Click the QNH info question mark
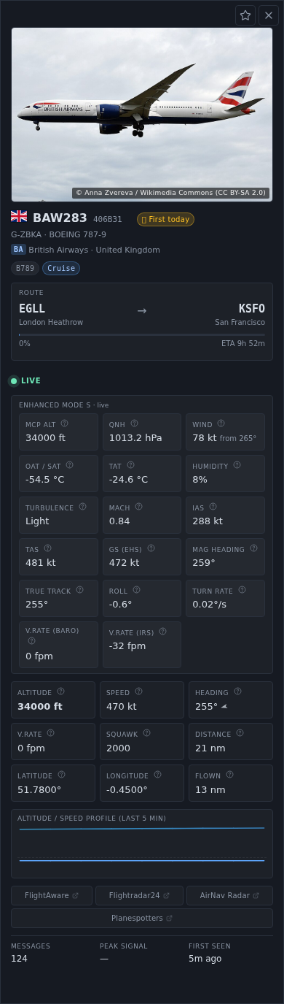The image size is (284, 1004). (x=134, y=424)
